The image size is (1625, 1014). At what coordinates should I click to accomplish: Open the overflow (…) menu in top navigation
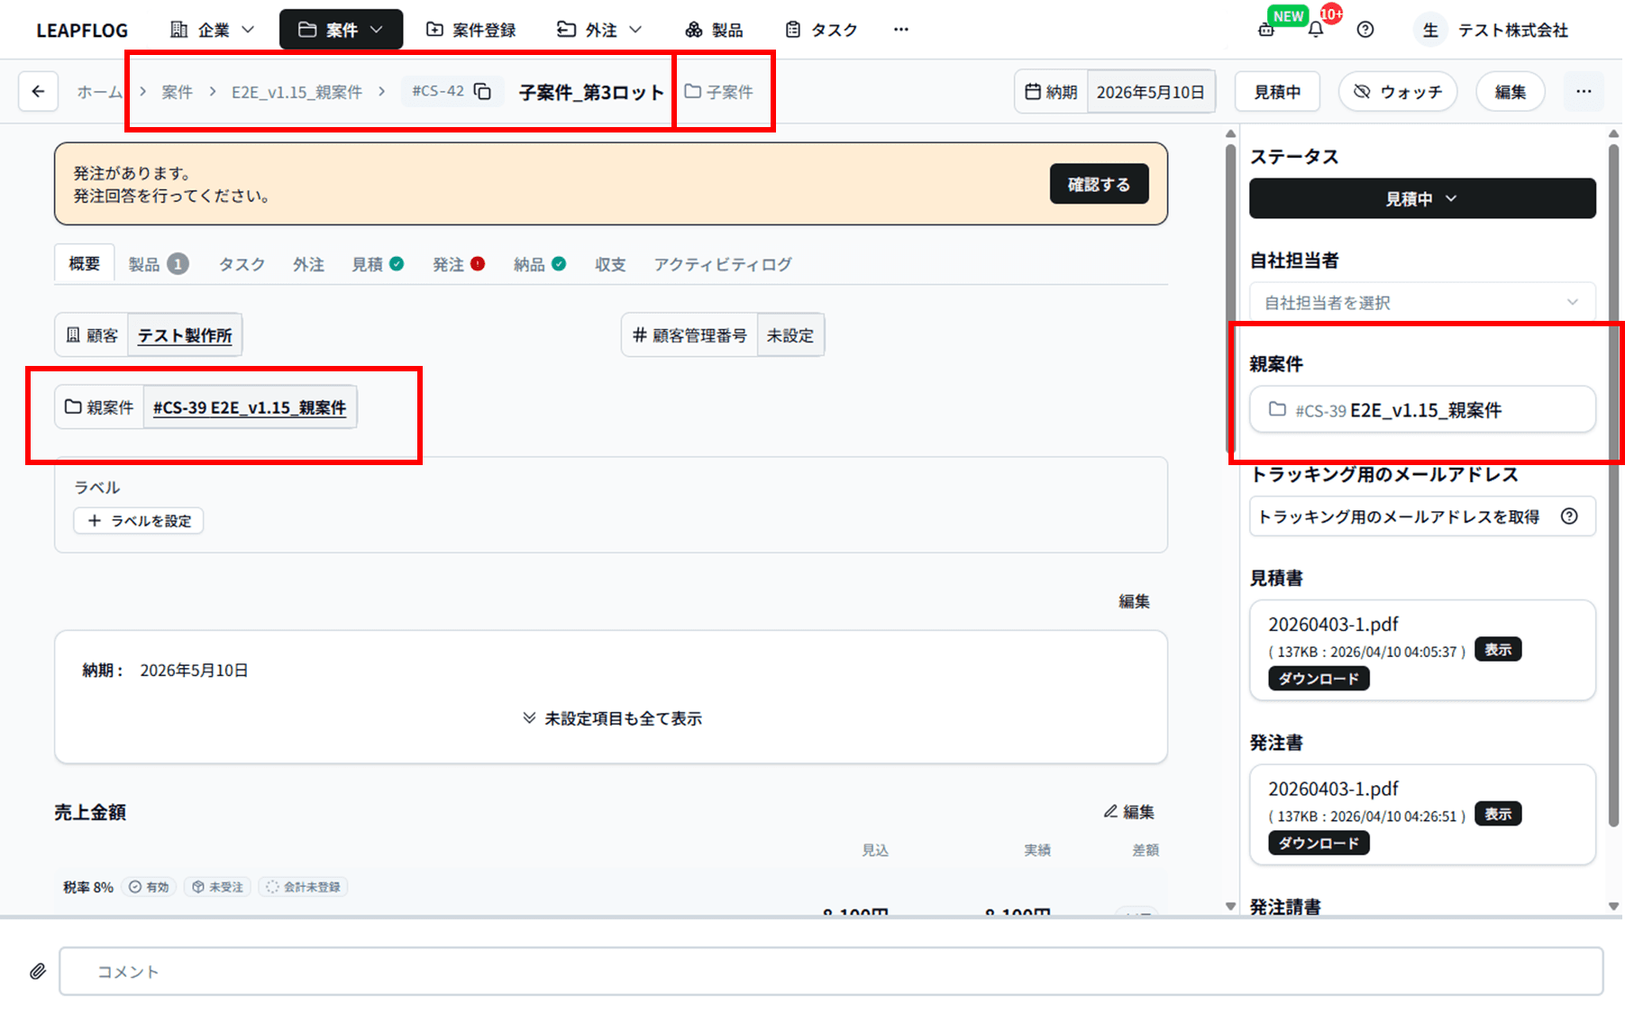click(x=900, y=29)
